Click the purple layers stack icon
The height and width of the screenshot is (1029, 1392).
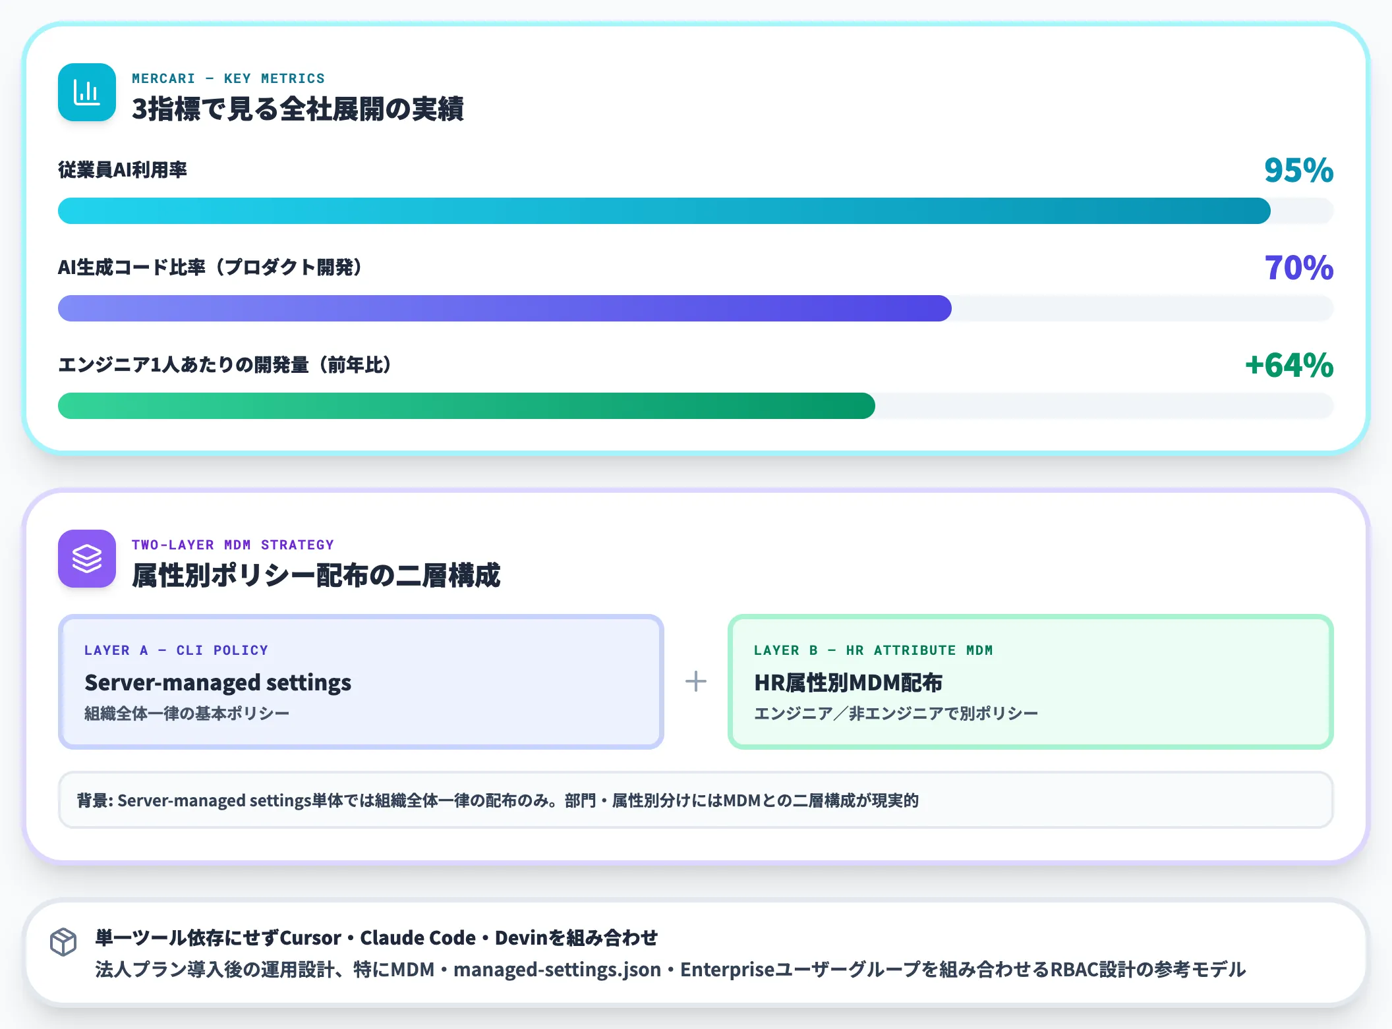pos(87,559)
